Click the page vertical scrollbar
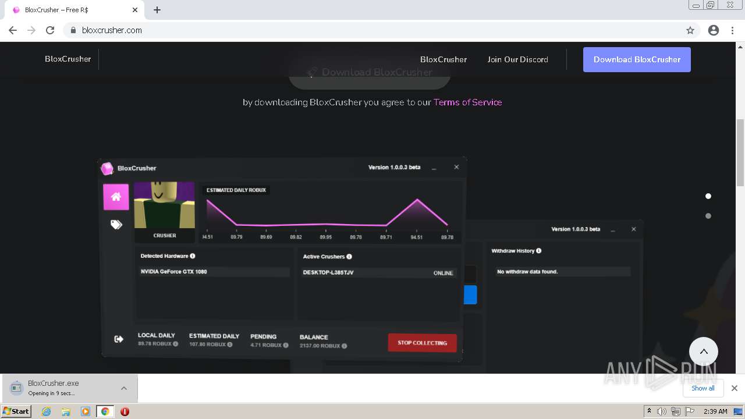Screen dimensions: 745x419 (740, 152)
